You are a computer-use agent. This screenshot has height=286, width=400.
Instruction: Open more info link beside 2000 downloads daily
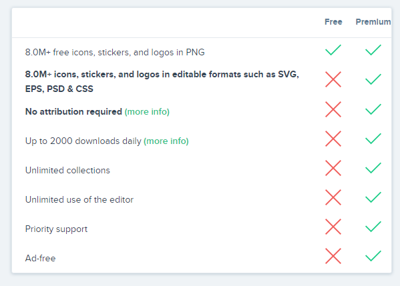pos(166,141)
